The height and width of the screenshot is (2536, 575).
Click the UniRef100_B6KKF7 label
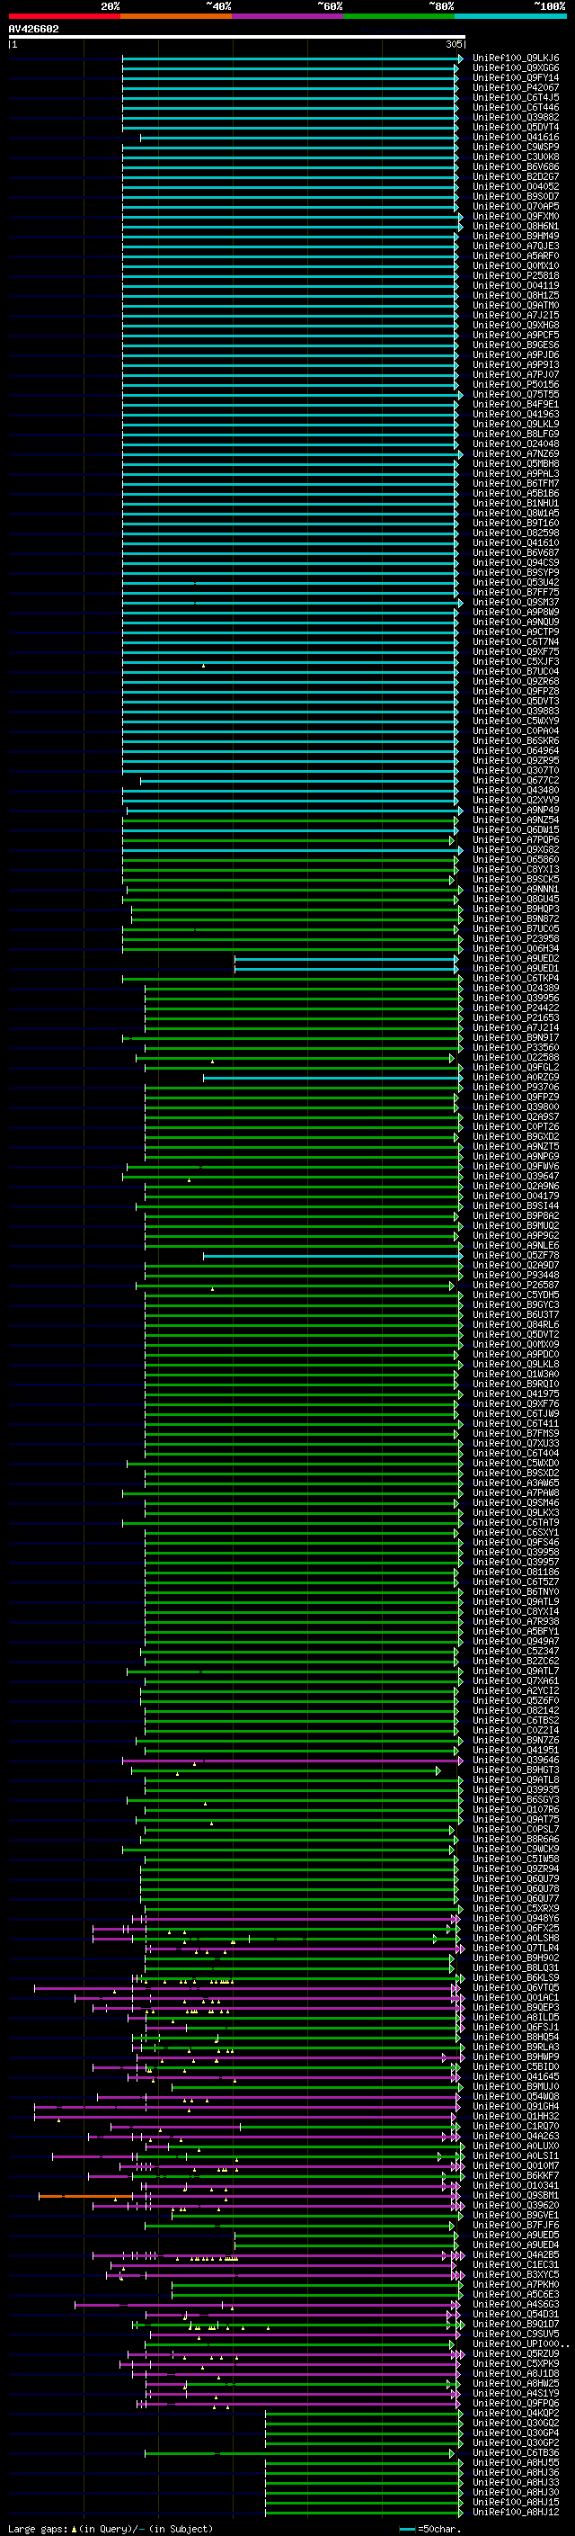pyautogui.click(x=516, y=2175)
